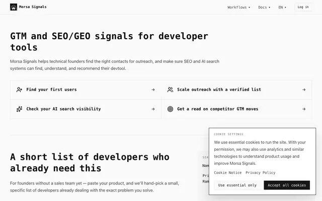Click the add-user icon beside Find your first users

19,89
